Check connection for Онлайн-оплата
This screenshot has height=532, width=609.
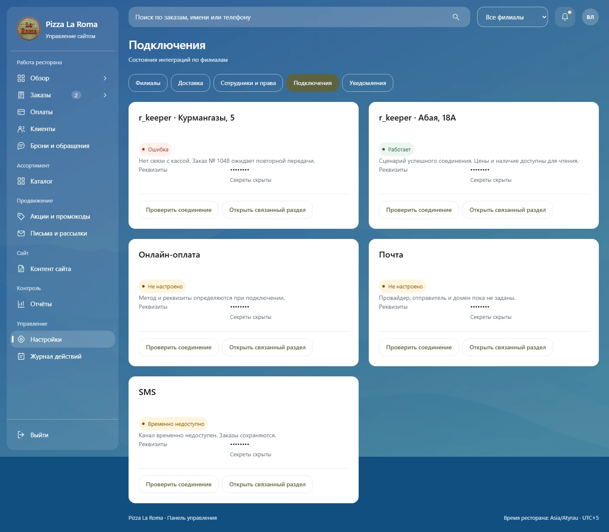[178, 347]
